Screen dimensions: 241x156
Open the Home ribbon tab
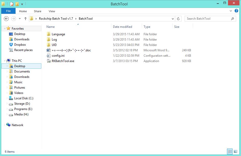click(23, 11)
